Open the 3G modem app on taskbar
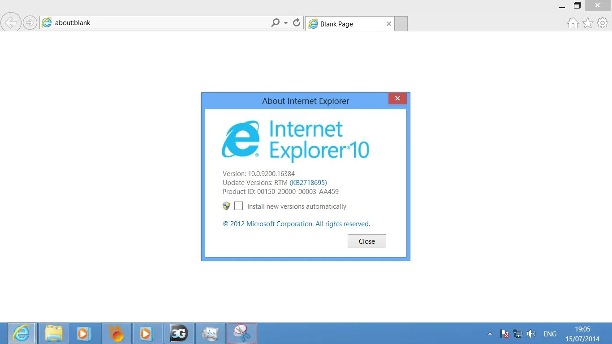The height and width of the screenshot is (344, 612). (x=179, y=333)
